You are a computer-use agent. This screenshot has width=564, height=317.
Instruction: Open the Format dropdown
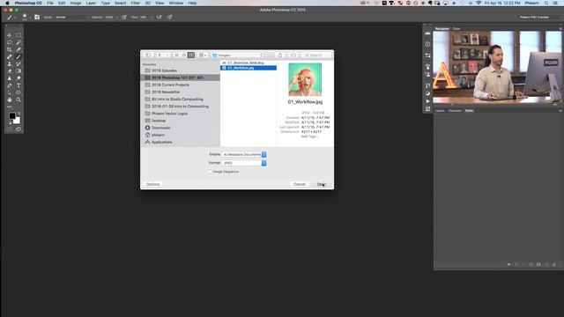[244, 163]
